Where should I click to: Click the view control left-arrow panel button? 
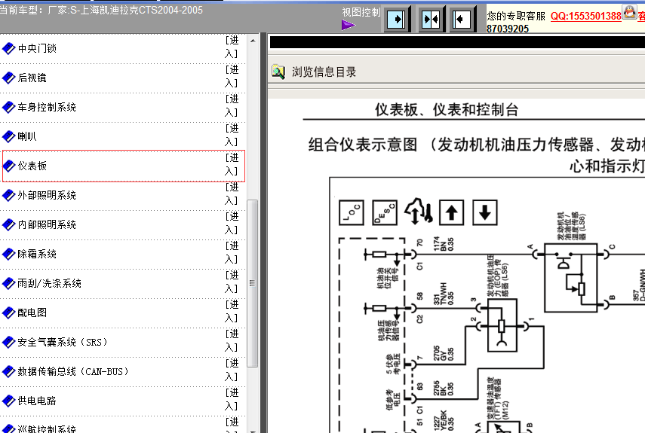pyautogui.click(x=462, y=19)
